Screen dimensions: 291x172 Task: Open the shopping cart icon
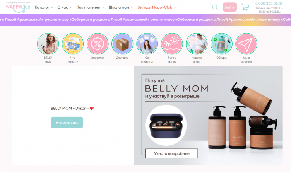tap(245, 7)
